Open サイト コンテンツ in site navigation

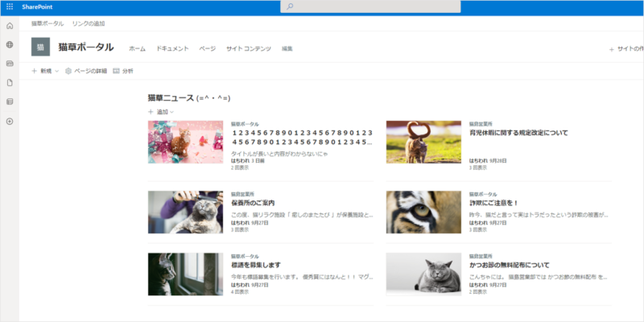[x=249, y=49]
